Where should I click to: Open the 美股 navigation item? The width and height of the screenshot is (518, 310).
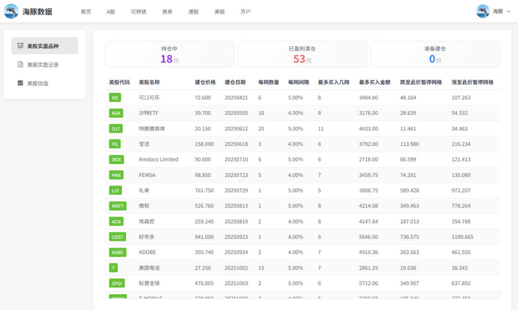(x=219, y=11)
